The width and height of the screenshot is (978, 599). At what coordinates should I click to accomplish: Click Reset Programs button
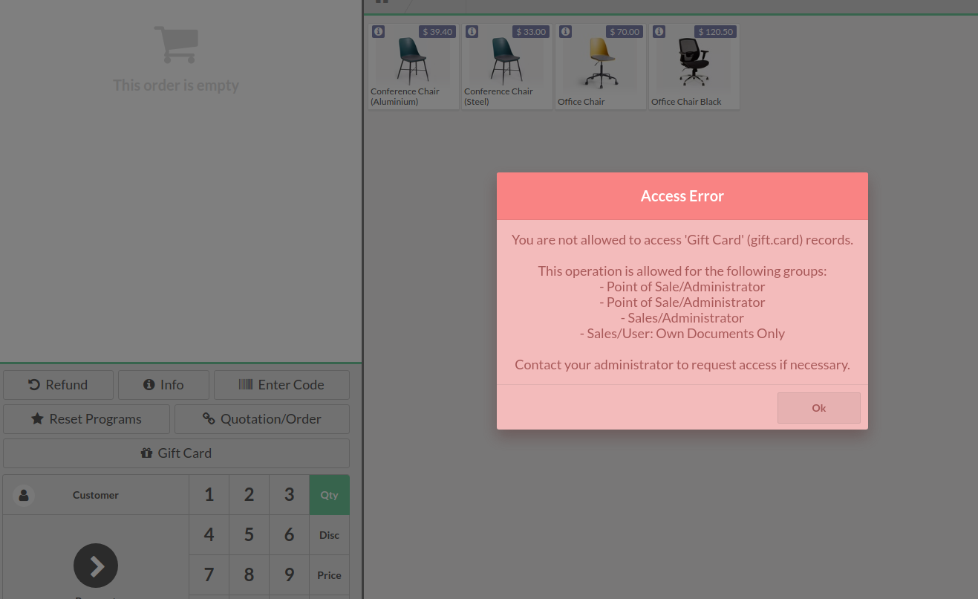tap(86, 419)
